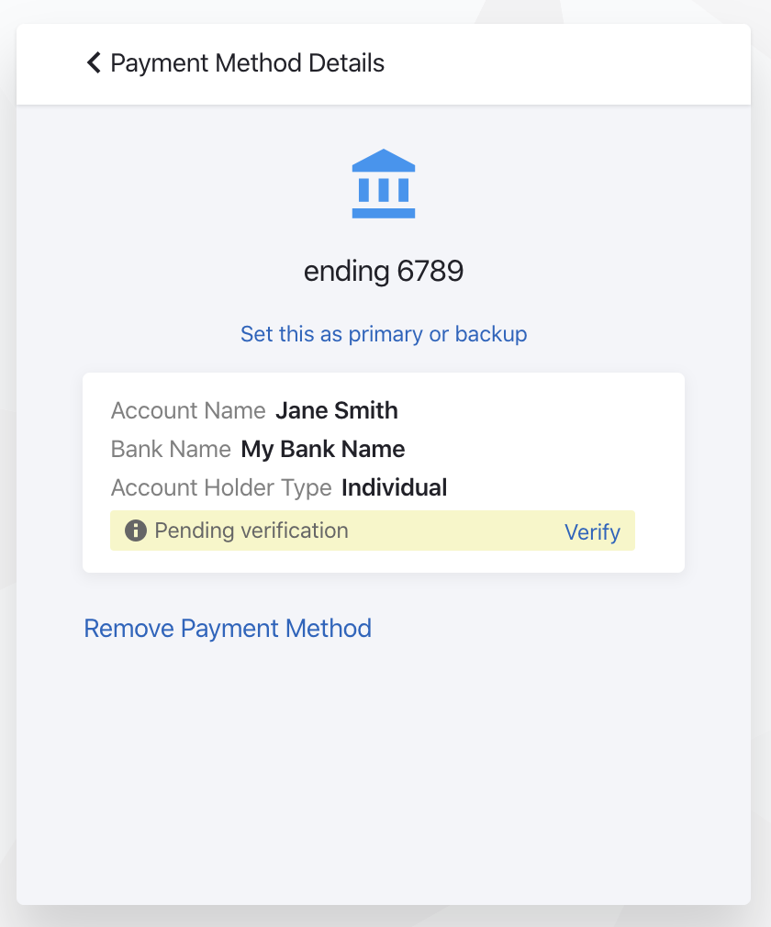Click the white account details card

pos(384,472)
